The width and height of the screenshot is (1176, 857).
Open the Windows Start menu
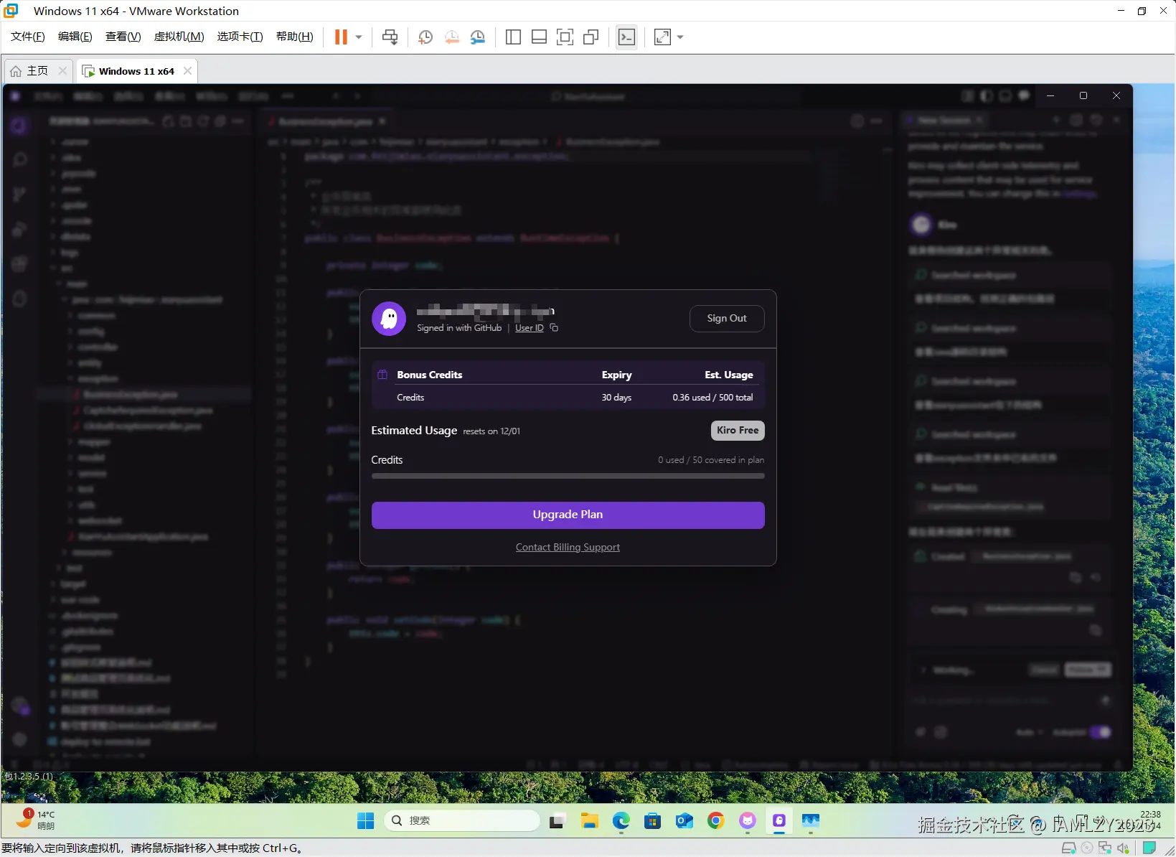(x=365, y=821)
